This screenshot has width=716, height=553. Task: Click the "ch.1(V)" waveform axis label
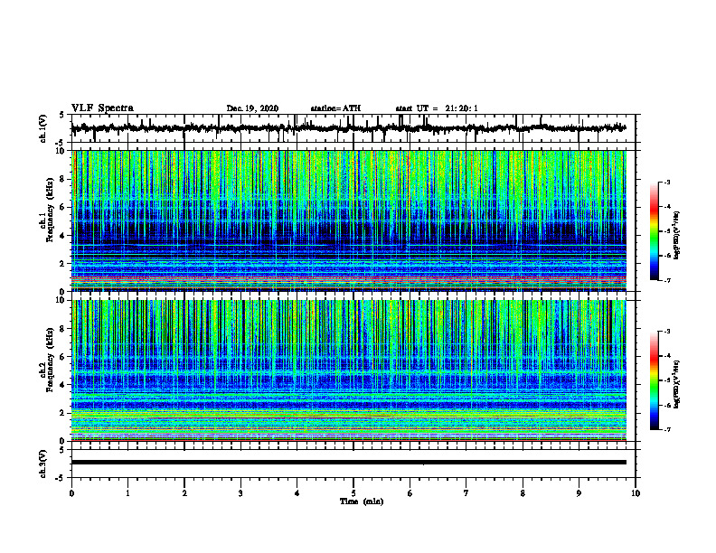[43, 128]
